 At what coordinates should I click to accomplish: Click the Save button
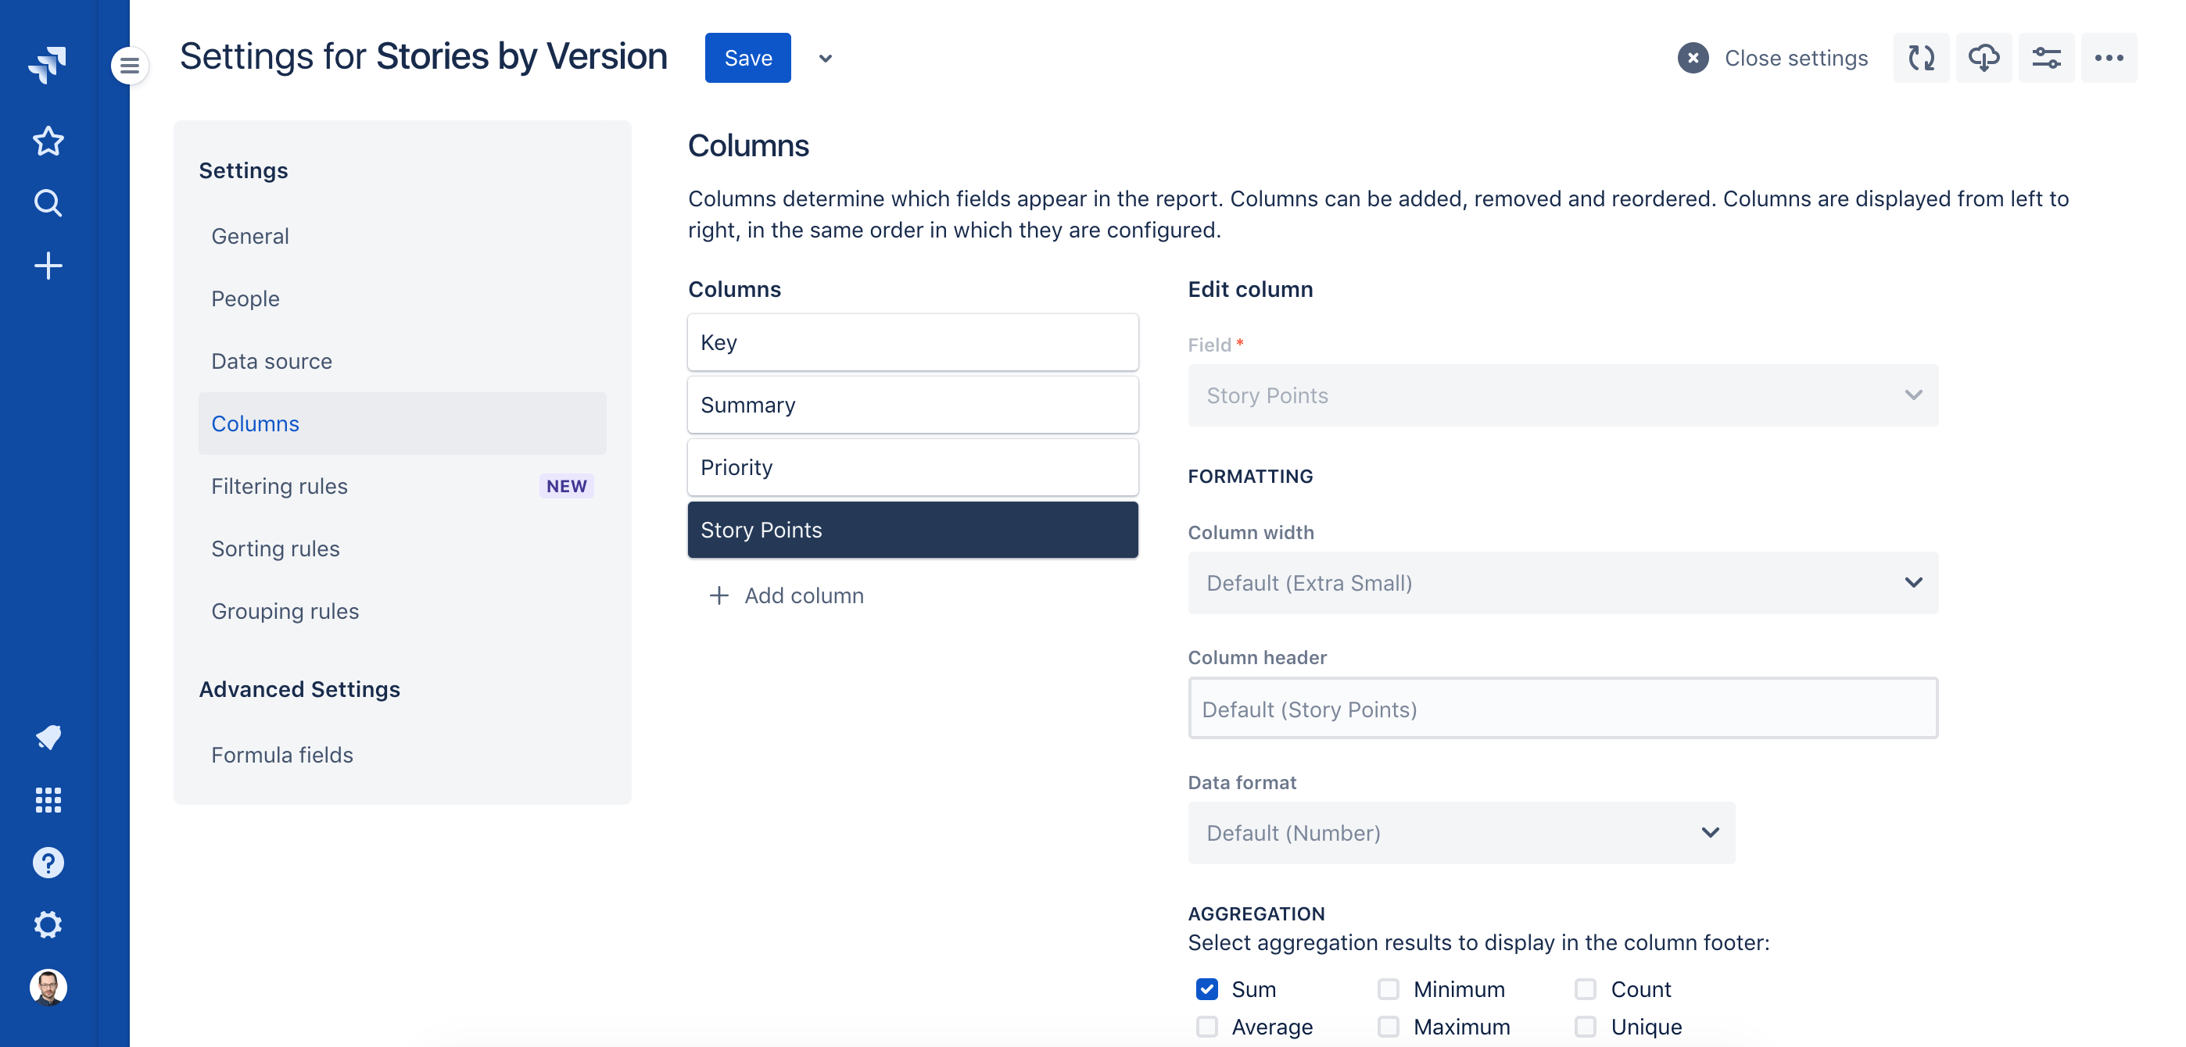pos(747,58)
